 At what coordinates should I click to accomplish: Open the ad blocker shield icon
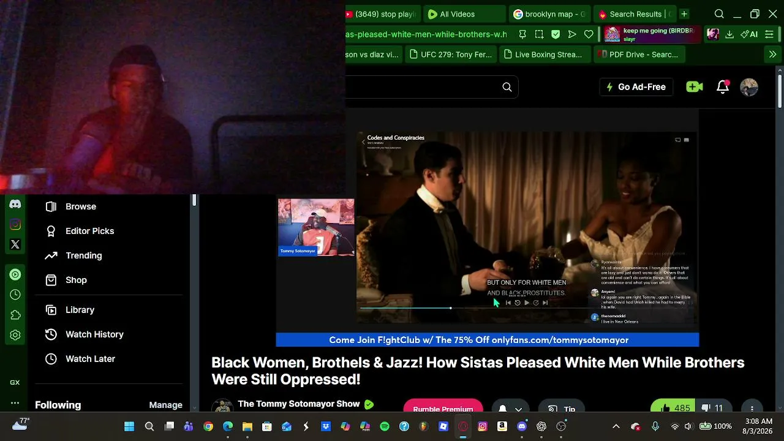(x=556, y=34)
